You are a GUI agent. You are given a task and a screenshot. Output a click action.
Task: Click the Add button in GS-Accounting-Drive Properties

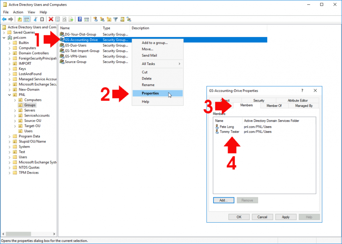[223, 200]
